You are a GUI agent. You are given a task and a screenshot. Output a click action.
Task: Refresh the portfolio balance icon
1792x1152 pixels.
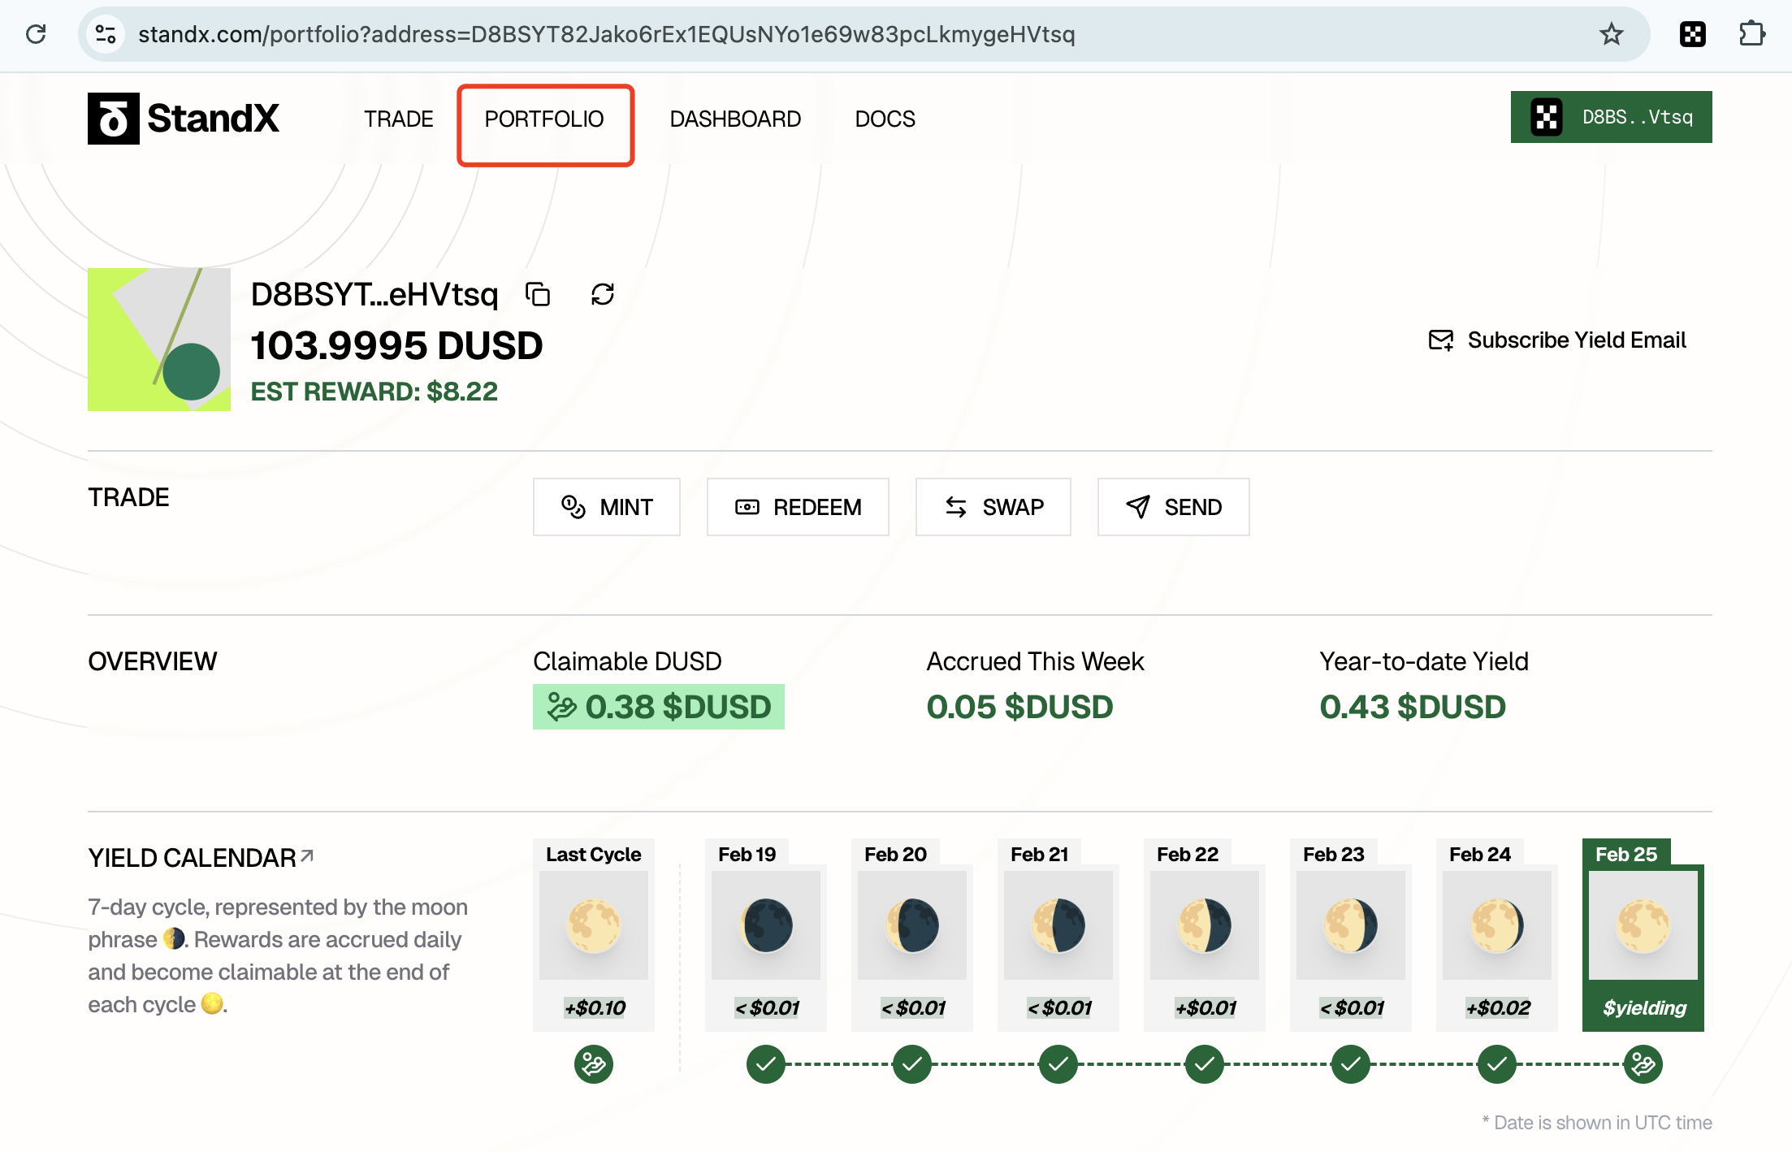tap(603, 294)
